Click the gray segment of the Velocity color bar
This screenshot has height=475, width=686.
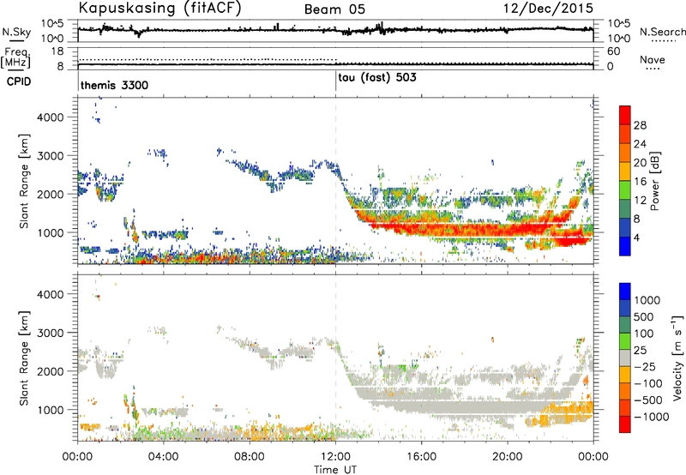tap(625, 358)
